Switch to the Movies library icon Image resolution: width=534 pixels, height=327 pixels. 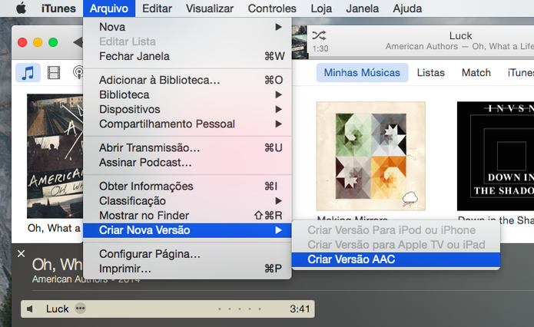coord(54,72)
